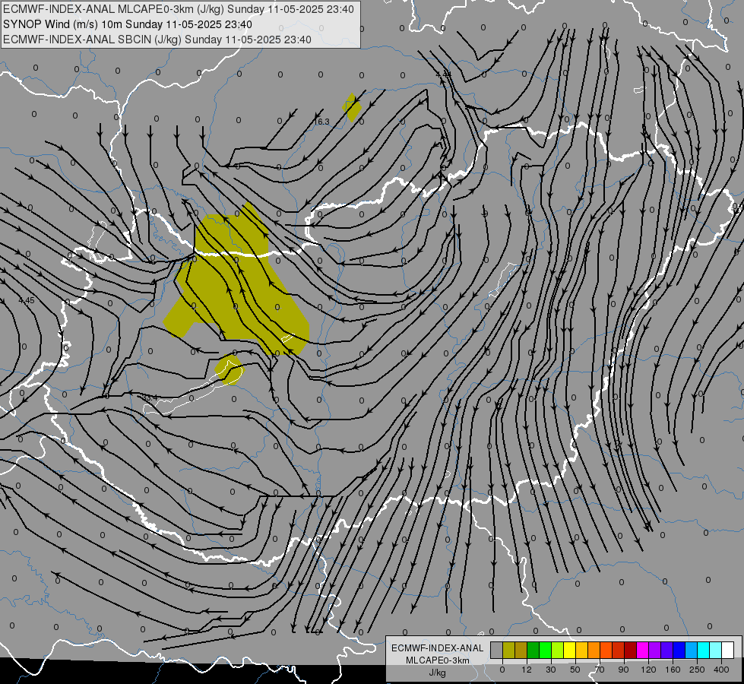Select the bright green legend swatch
The image size is (744, 684).
coord(545,650)
